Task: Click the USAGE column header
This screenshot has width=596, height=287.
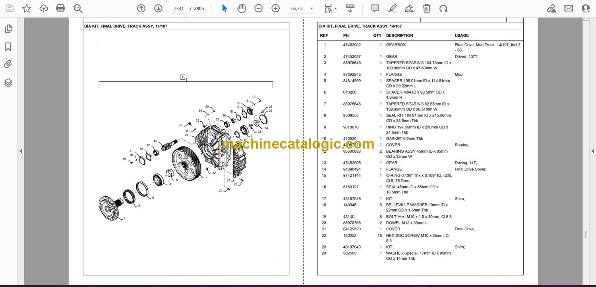Action: (462, 36)
